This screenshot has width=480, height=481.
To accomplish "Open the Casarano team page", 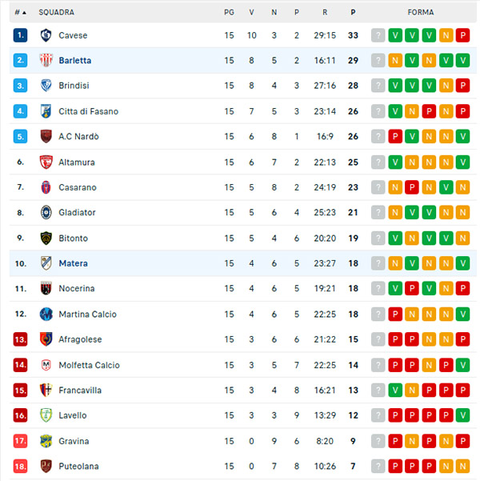I will [x=78, y=187].
